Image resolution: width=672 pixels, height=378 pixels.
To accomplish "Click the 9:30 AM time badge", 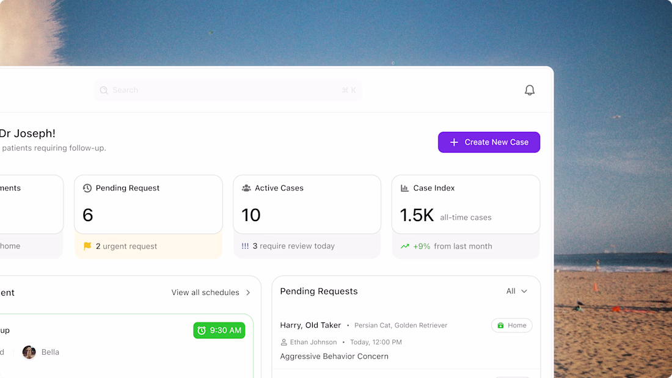I will pos(219,330).
